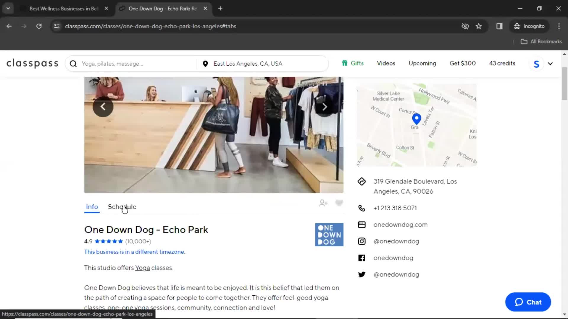
Task: Open the browser side panel
Action: click(x=499, y=26)
